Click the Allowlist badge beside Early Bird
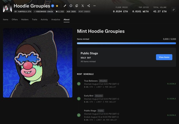 click(99, 96)
